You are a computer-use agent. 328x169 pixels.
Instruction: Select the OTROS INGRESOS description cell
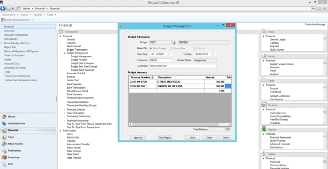[x=180, y=82]
